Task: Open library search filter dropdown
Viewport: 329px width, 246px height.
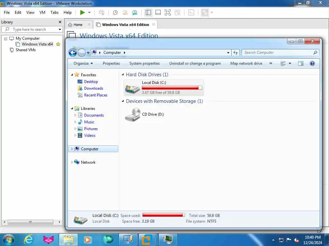Action: pos(60,29)
